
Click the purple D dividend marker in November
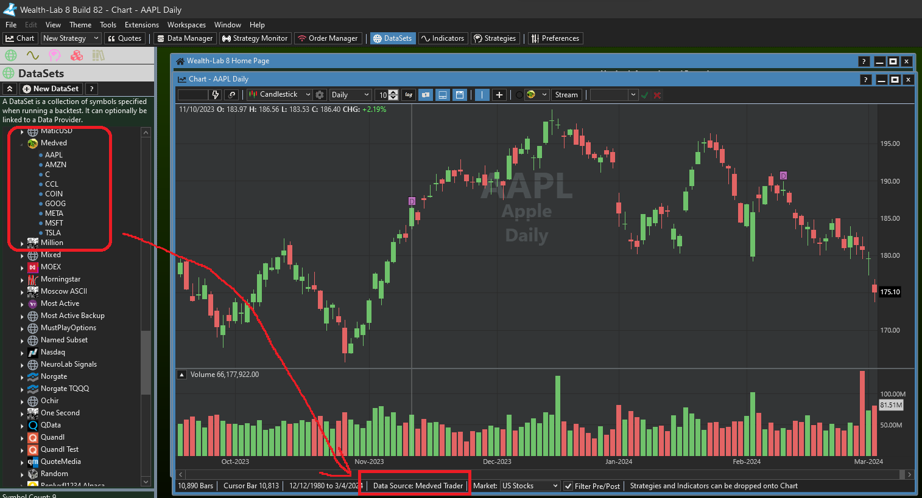tap(412, 201)
